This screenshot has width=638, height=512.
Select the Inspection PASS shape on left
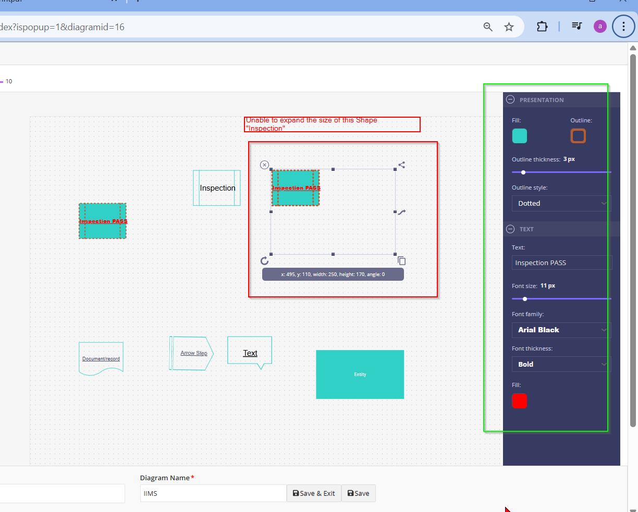(x=103, y=221)
